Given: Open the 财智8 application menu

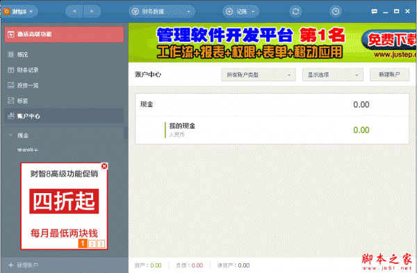Looking at the screenshot, I should [19, 11].
